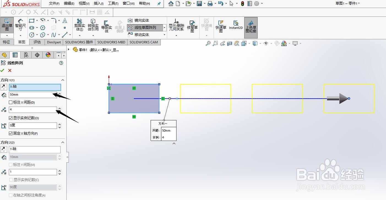
Task: Select the straight slot sketch tool
Action: 32,27
